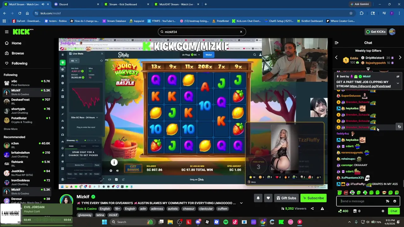Open Ask Gemini button
This screenshot has height=227, width=404.
click(359, 4)
